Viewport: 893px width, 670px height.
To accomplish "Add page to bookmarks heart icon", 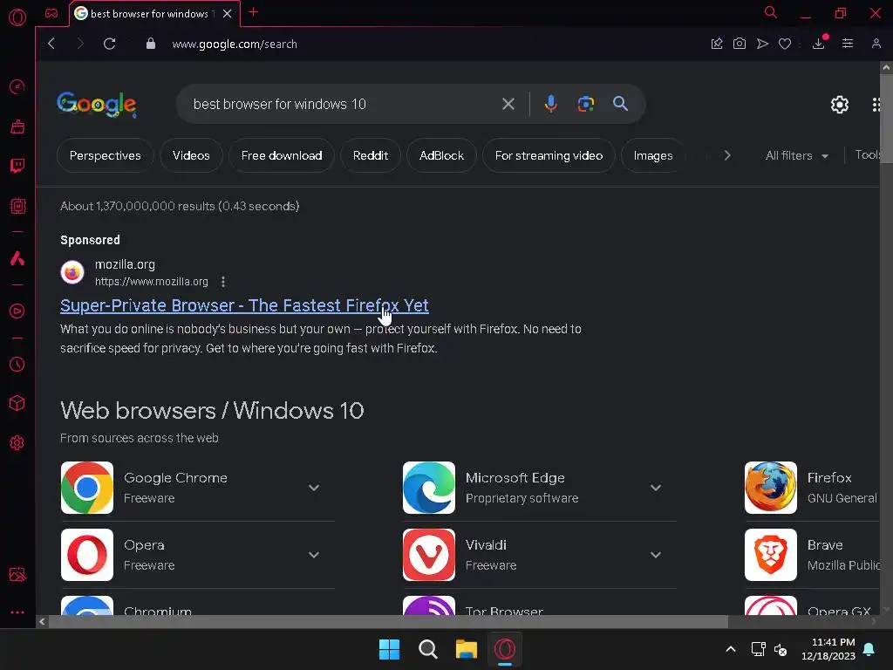I will tap(785, 44).
